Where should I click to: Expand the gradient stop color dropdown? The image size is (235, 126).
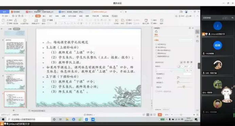[188, 74]
